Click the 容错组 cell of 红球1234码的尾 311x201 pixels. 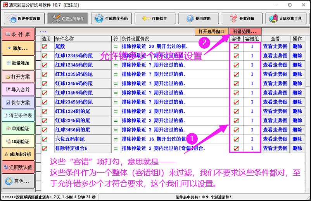[x=252, y=111]
